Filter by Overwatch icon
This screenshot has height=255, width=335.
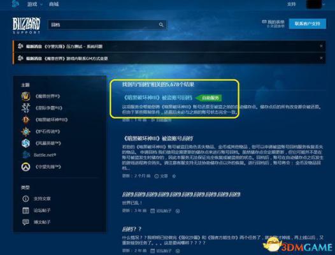[x=25, y=166]
